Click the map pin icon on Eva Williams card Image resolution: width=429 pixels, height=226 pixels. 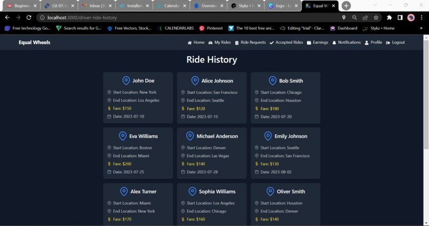123,136
